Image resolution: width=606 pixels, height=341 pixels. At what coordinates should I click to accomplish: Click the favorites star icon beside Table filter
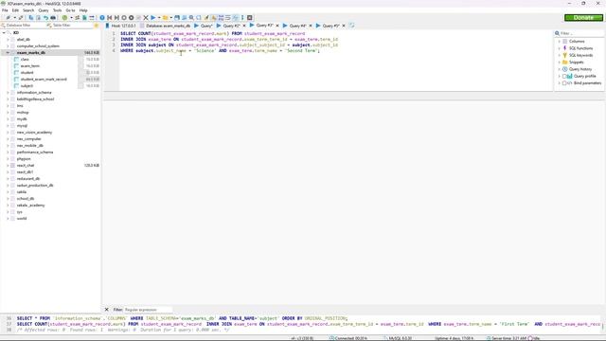coord(97,26)
